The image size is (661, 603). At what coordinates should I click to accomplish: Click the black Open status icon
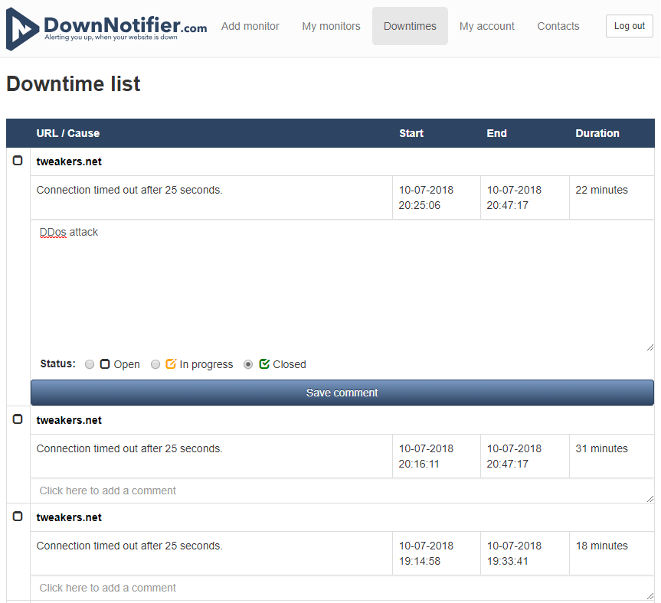[104, 363]
